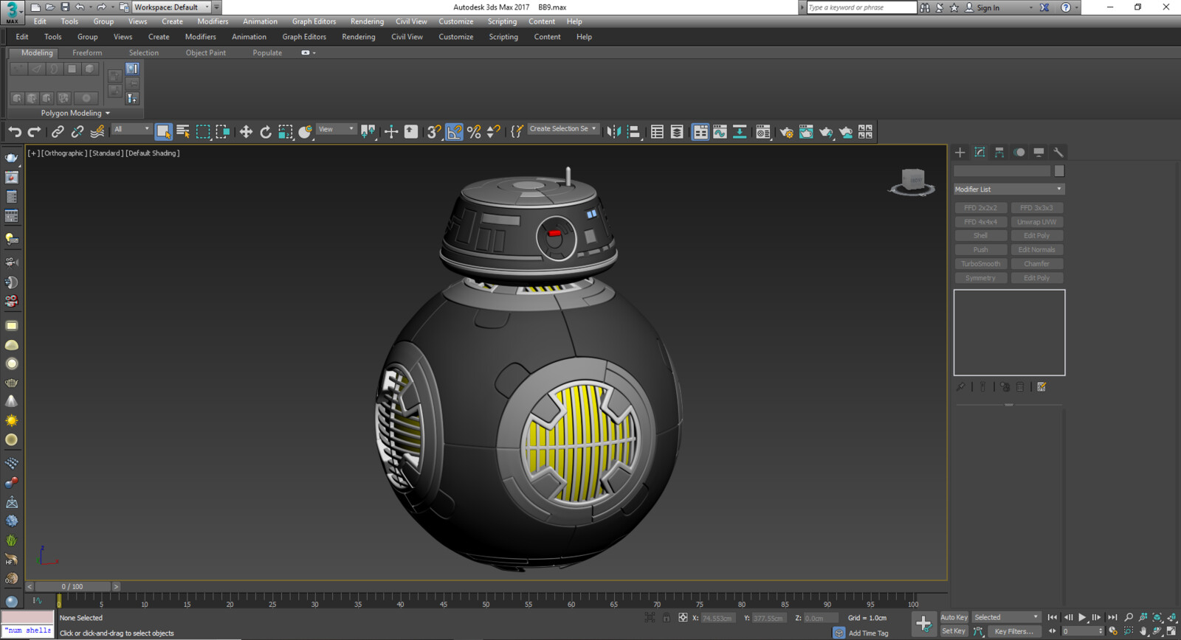This screenshot has height=640, width=1181.
Task: Toggle Selection Lock padlock
Action: click(x=666, y=618)
